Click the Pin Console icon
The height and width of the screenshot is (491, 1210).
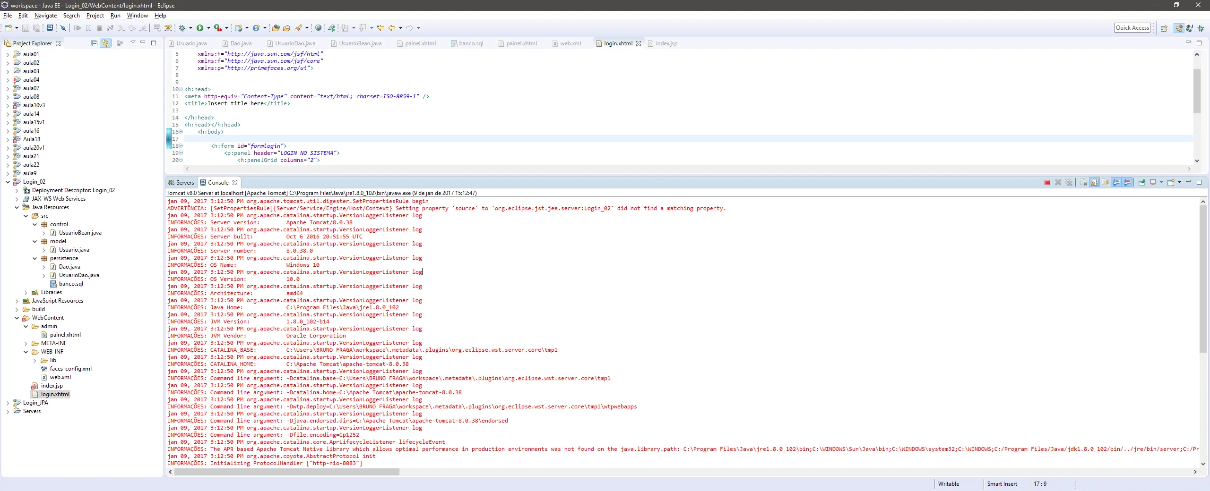coord(1142,183)
